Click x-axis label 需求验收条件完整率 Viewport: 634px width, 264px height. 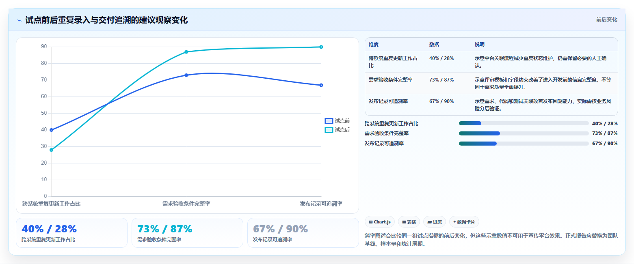coord(186,204)
